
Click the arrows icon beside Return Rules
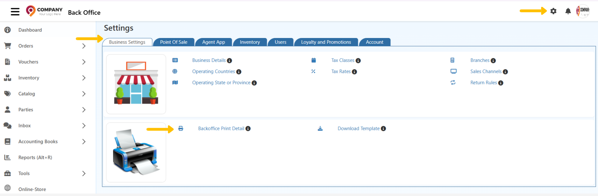tap(453, 83)
